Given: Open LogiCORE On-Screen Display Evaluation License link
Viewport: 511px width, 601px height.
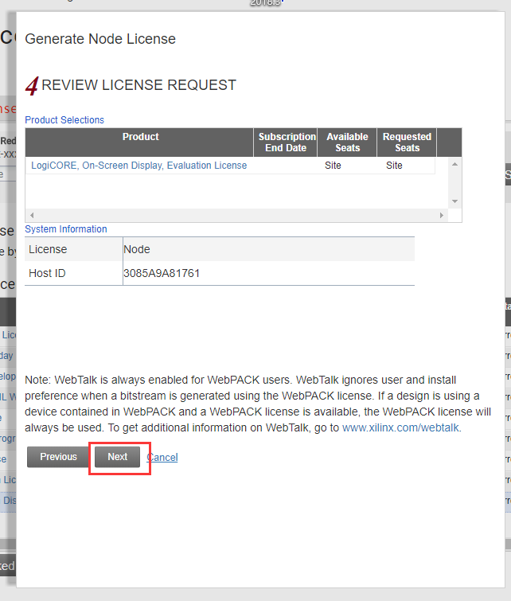Looking at the screenshot, I should pos(138,166).
